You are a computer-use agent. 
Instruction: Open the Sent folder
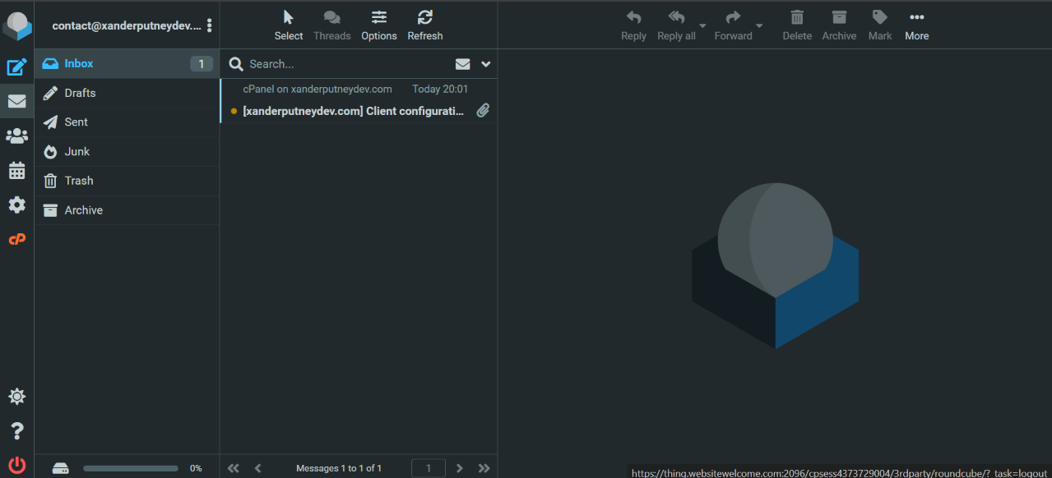pos(127,122)
